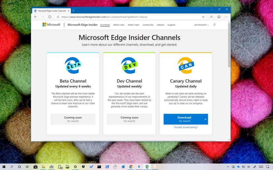Click the Microsoft logo in site header

point(51,25)
